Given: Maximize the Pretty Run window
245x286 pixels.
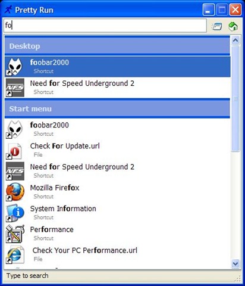Looking at the screenshot, I should (x=222, y=10).
